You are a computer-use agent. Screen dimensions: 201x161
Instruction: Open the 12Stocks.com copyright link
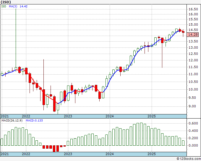pyautogui.click(x=189, y=159)
